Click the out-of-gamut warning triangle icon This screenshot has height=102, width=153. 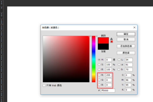(x=111, y=39)
